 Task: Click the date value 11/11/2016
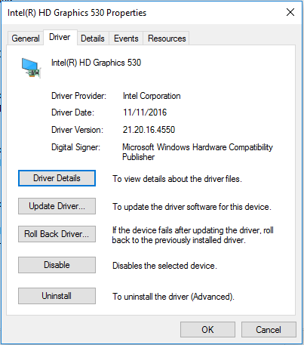(145, 112)
